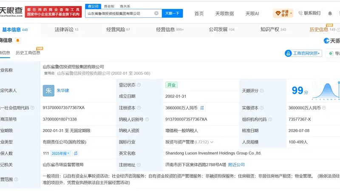The width and height of the screenshot is (340, 191).
Task: Click the 开业 status badge
Action: [171, 85]
